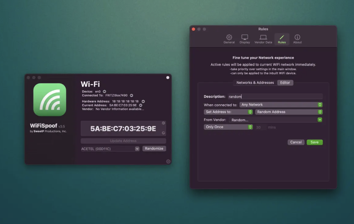Image resolution: width=354 pixels, height=224 pixels.
Task: Click the Update Address button
Action: [x=123, y=141]
